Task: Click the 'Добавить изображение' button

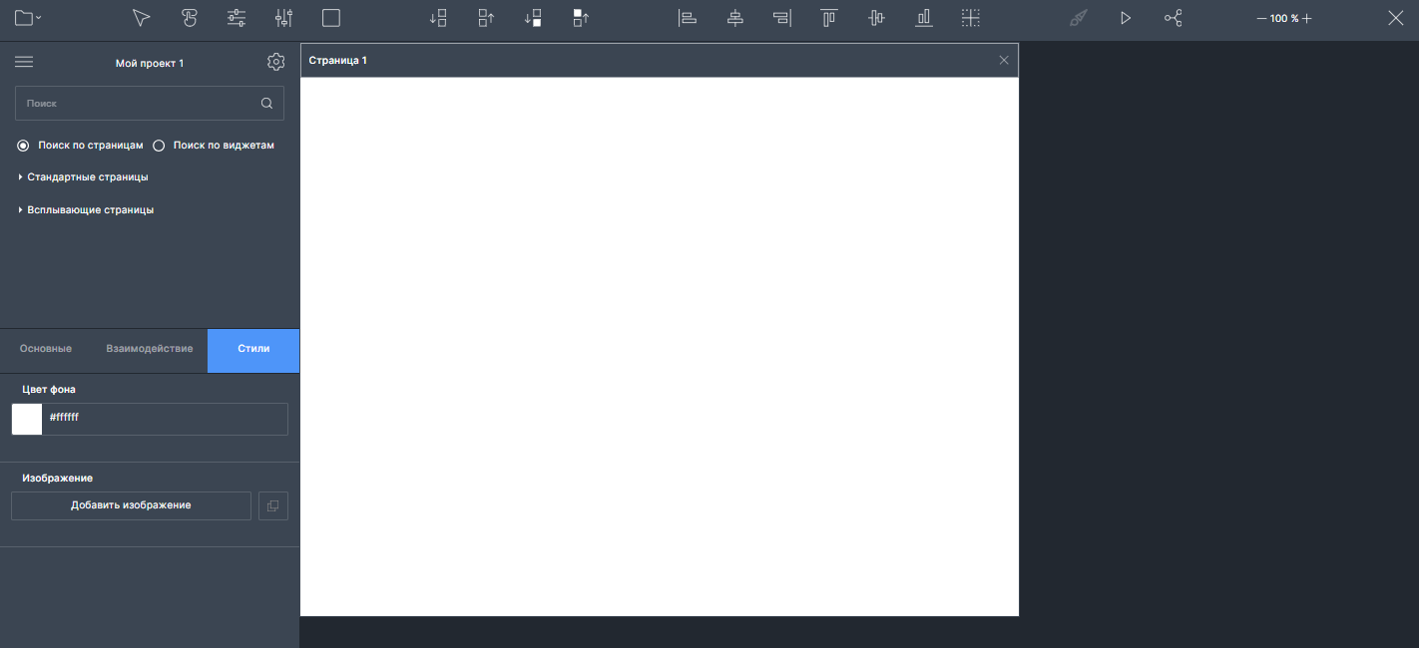Action: coord(131,505)
